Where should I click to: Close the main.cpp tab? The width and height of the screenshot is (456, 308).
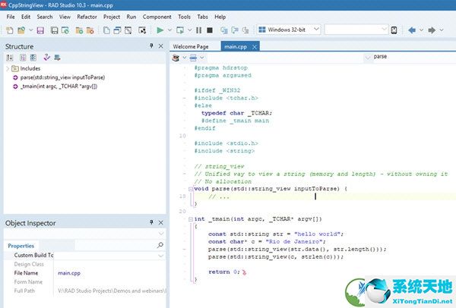pyautogui.click(x=255, y=47)
